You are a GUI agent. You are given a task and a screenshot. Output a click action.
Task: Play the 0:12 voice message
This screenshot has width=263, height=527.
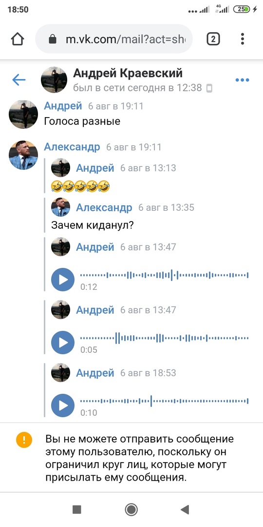(x=63, y=279)
